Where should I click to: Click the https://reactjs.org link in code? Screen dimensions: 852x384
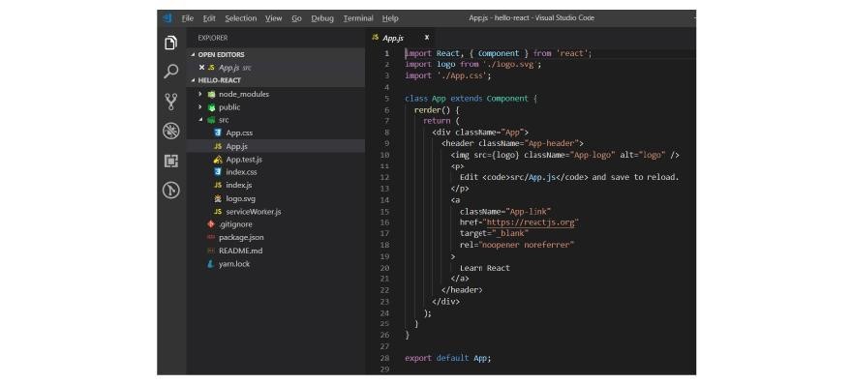click(532, 222)
